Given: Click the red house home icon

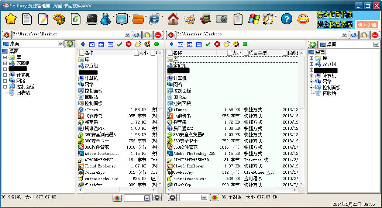Looking at the screenshot, I should click(173, 19).
